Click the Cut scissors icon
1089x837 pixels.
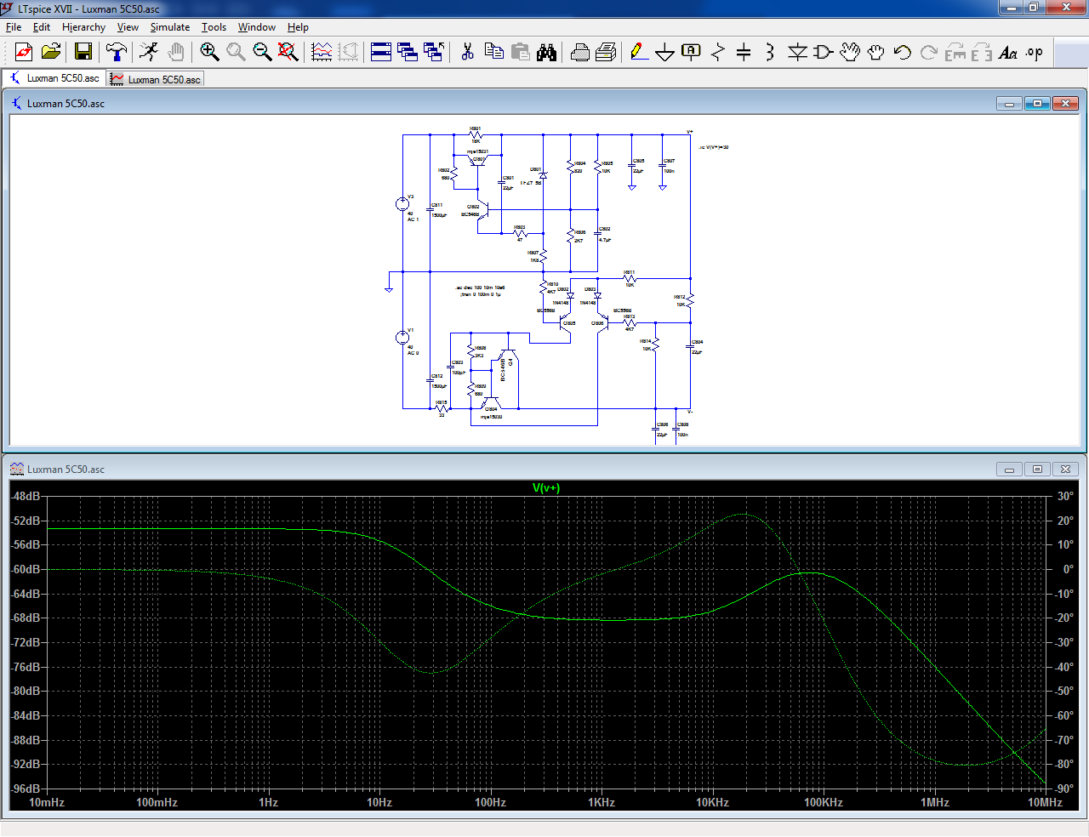tap(467, 52)
